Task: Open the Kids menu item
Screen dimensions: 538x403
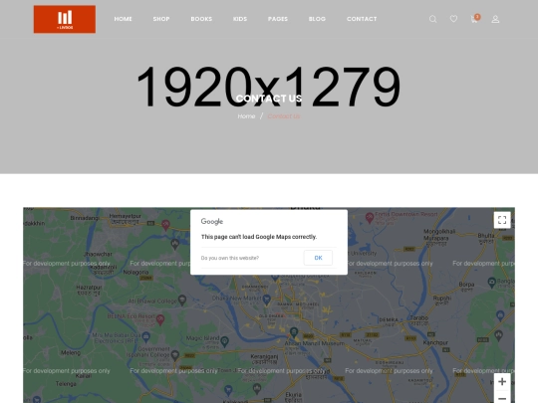Action: tap(240, 19)
